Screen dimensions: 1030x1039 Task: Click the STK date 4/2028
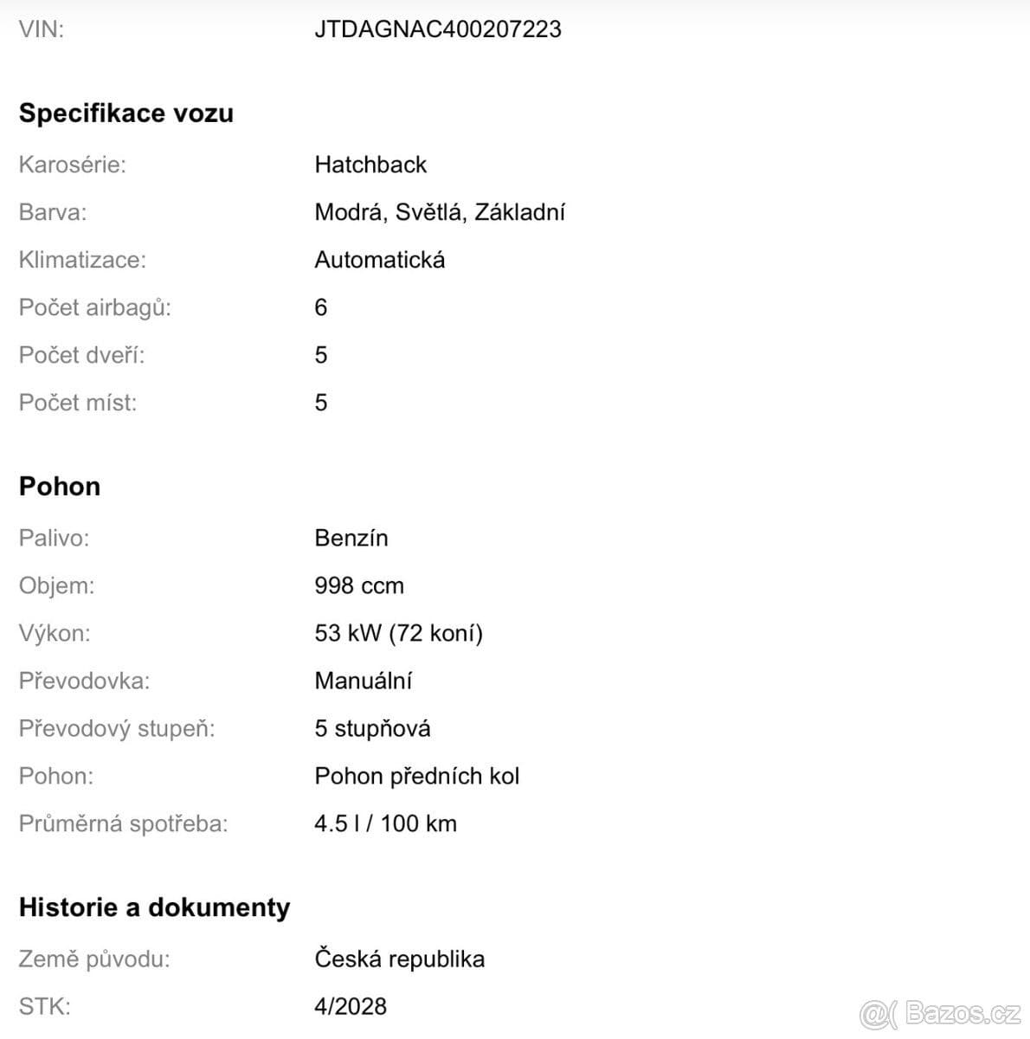[x=351, y=1006]
